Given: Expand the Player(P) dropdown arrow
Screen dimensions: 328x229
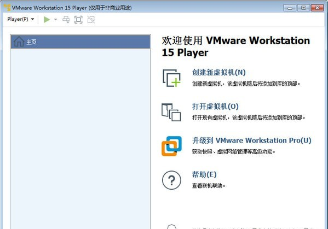Looking at the screenshot, I should pos(33,19).
